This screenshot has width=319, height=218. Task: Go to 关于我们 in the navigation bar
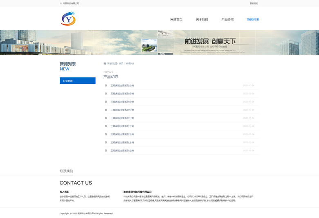pyautogui.click(x=202, y=19)
